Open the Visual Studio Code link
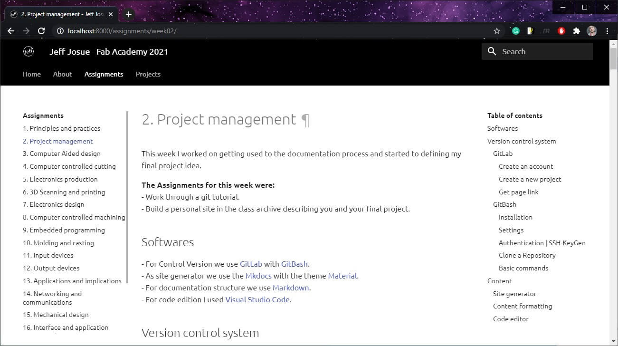This screenshot has height=346, width=618. pyautogui.click(x=257, y=299)
